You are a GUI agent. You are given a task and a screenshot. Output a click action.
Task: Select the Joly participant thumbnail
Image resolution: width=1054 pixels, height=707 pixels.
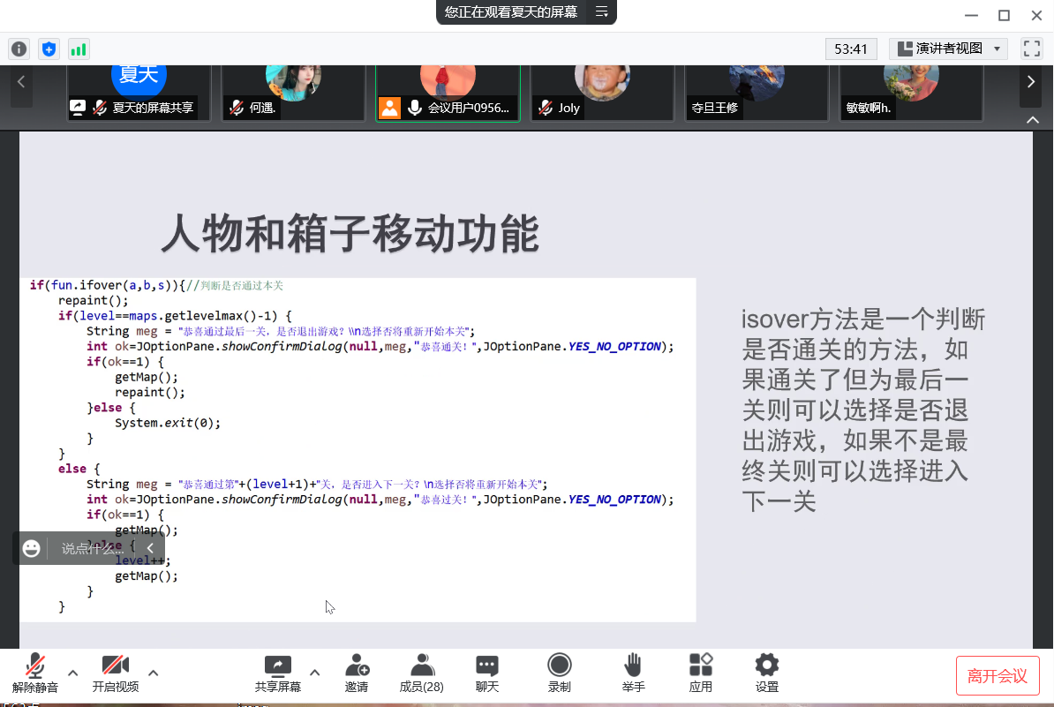click(602, 93)
